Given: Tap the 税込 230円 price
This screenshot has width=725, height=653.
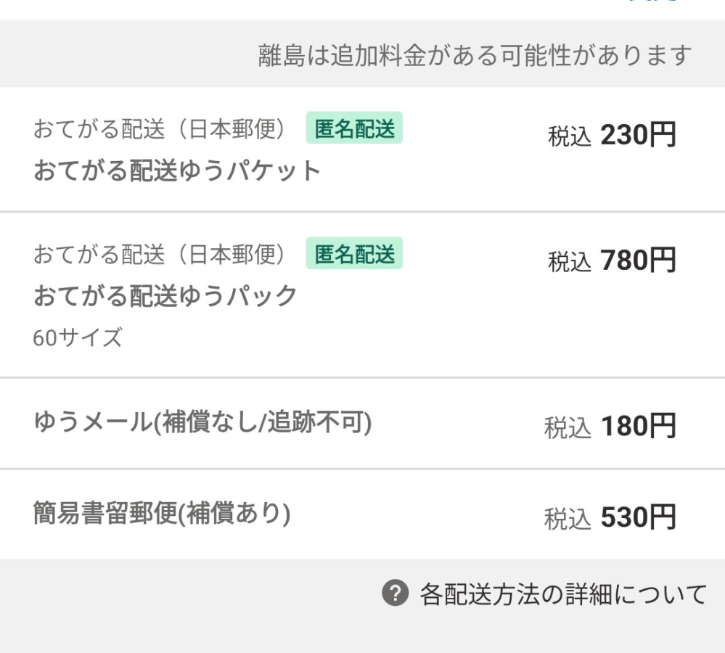Looking at the screenshot, I should tap(613, 136).
